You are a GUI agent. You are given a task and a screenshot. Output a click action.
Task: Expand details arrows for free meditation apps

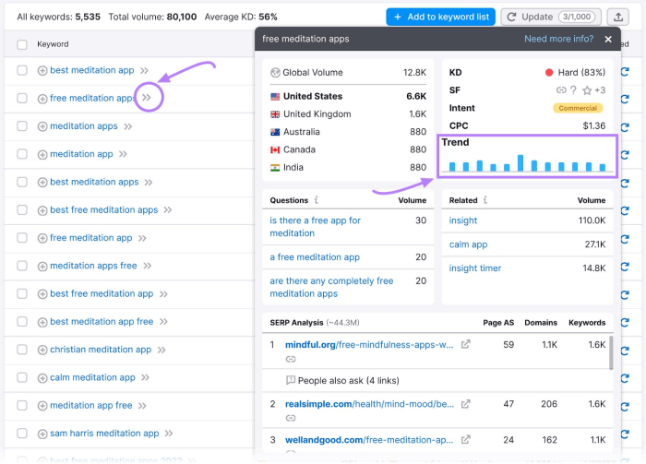[146, 98]
